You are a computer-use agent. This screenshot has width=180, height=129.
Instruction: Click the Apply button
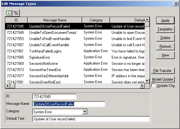165,20
